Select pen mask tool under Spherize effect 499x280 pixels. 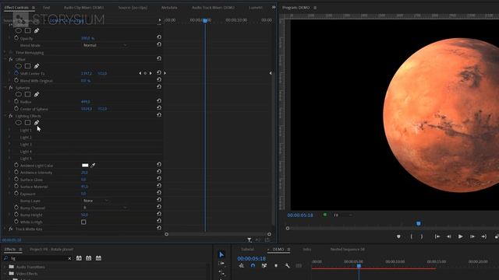coord(37,94)
